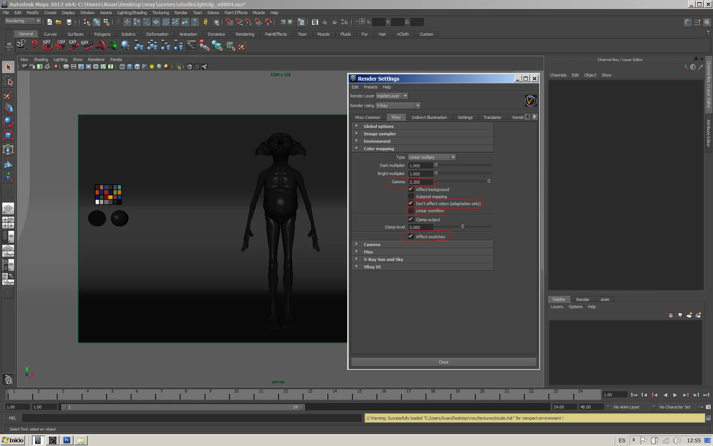Open the Lighting/Shading menu

coord(132,13)
